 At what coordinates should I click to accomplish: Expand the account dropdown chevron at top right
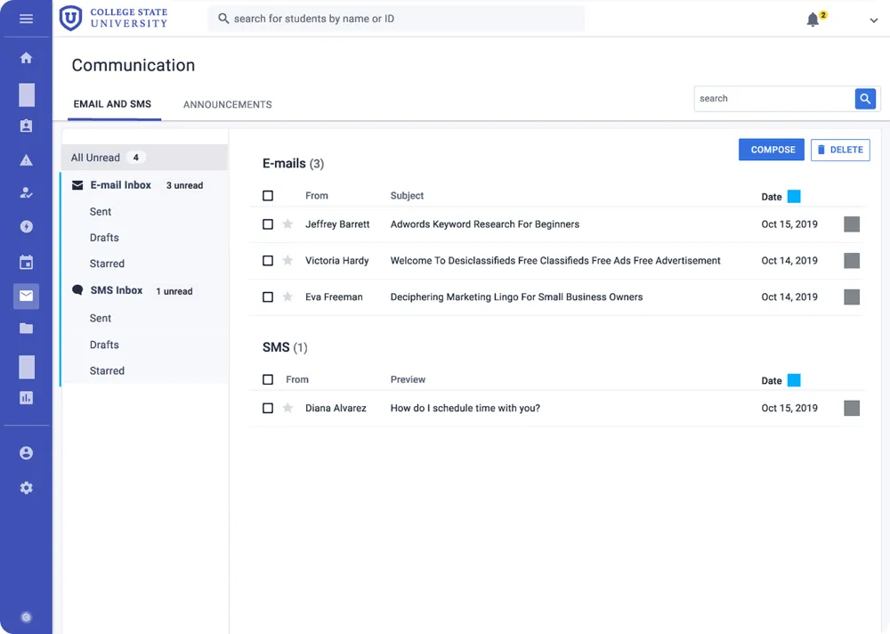tap(874, 20)
